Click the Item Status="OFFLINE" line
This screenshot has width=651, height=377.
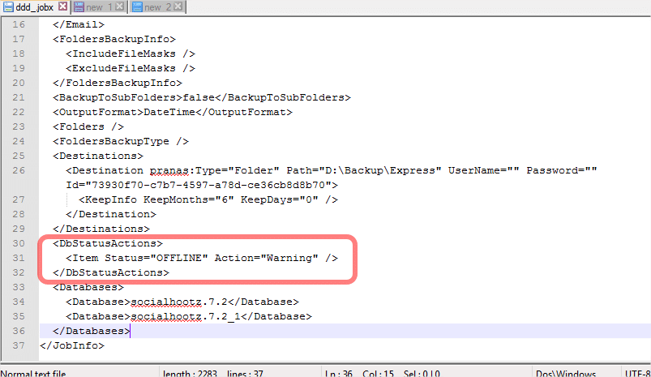(202, 258)
